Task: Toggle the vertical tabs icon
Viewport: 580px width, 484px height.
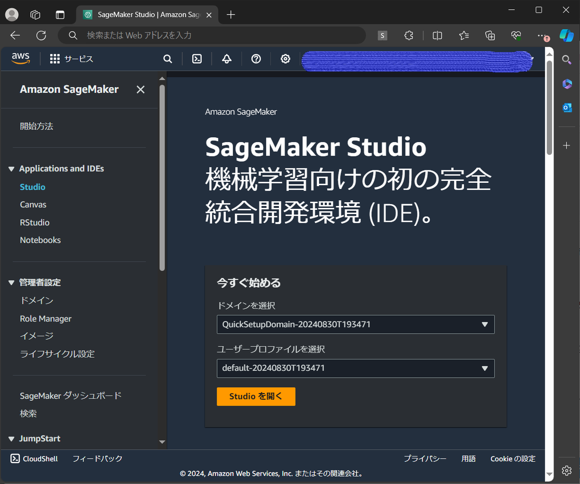Action: pyautogui.click(x=60, y=15)
